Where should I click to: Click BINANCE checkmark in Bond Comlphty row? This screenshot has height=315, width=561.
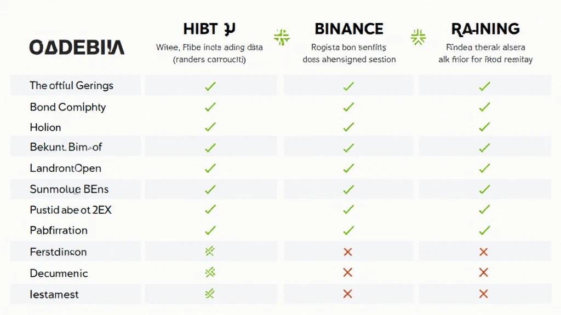pyautogui.click(x=348, y=107)
